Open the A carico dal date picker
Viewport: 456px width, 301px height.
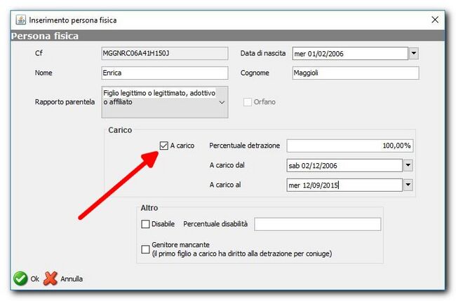pyautogui.click(x=408, y=165)
